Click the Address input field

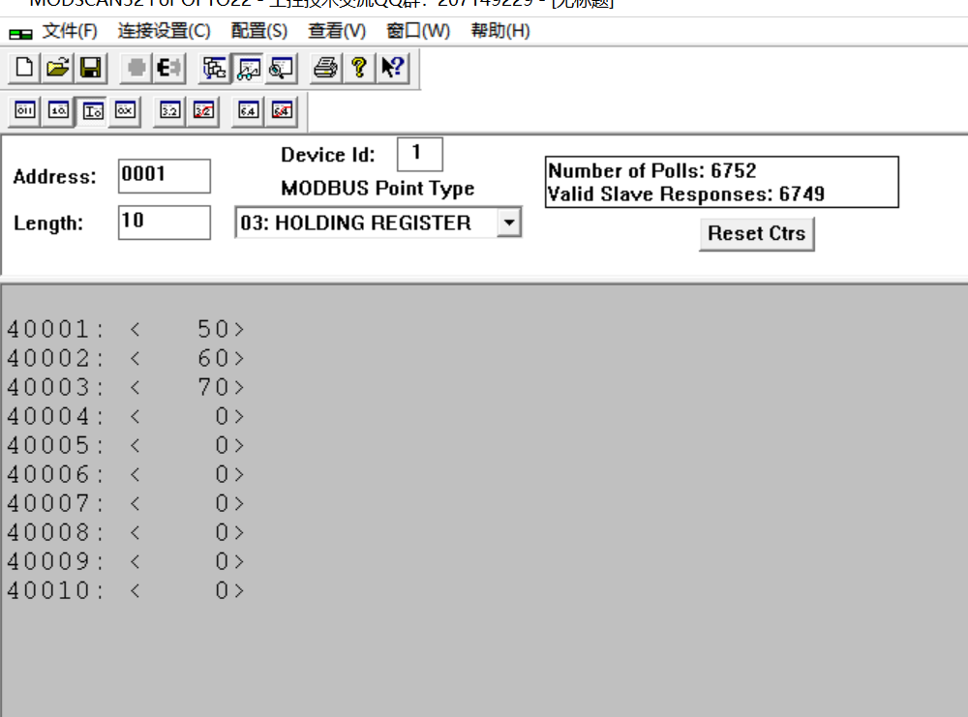click(164, 176)
